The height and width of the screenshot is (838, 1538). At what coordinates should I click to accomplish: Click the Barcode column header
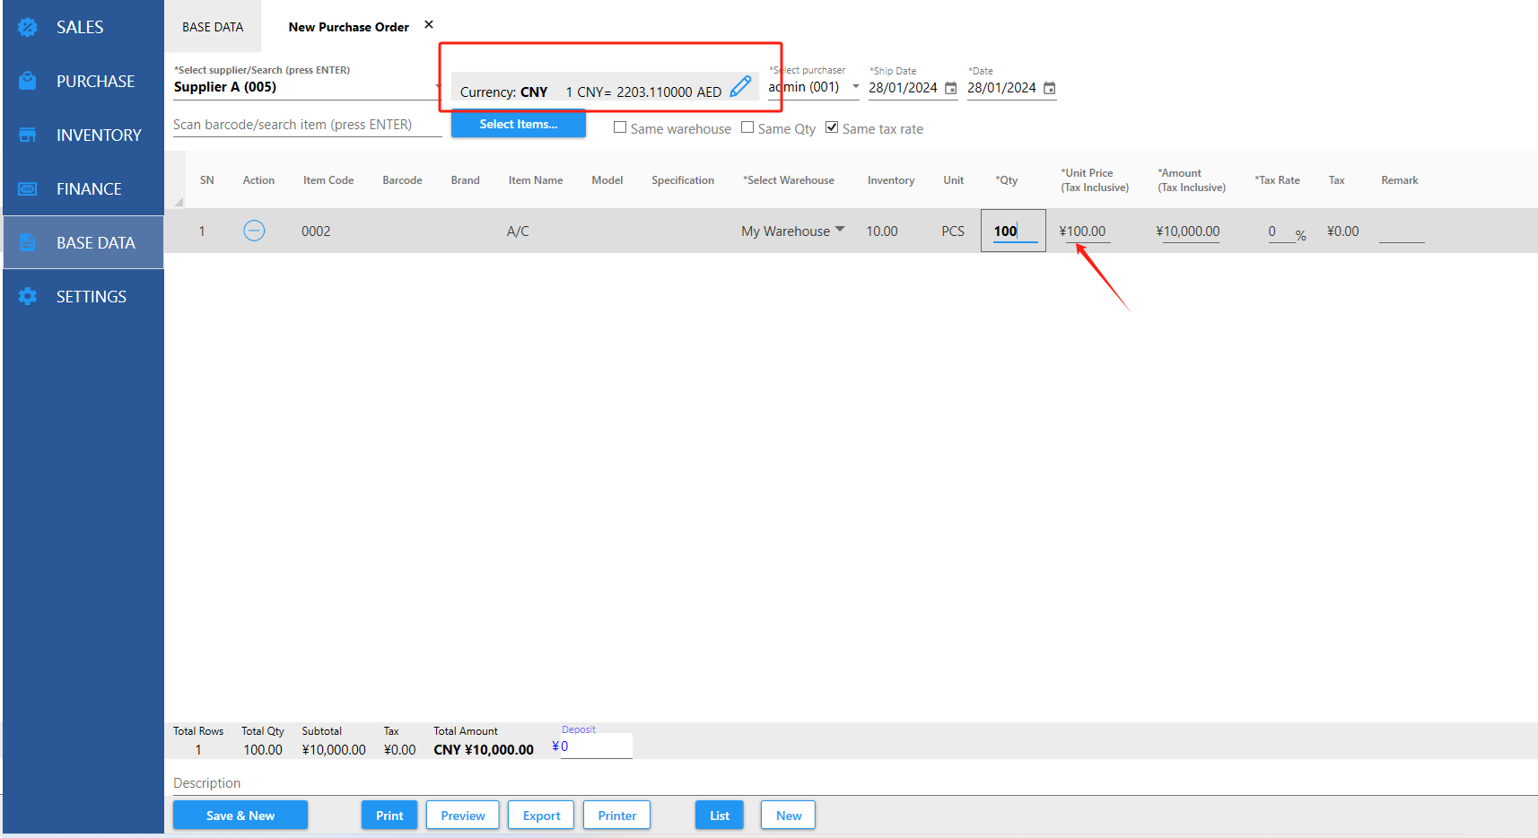402,180
